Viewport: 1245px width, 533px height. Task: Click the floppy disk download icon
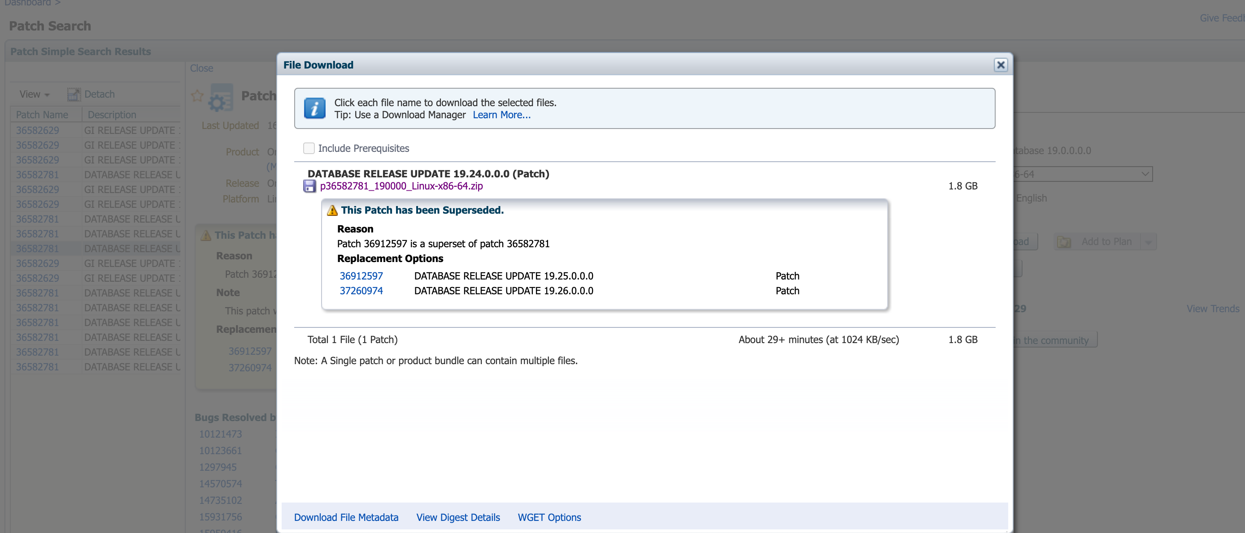coord(309,186)
